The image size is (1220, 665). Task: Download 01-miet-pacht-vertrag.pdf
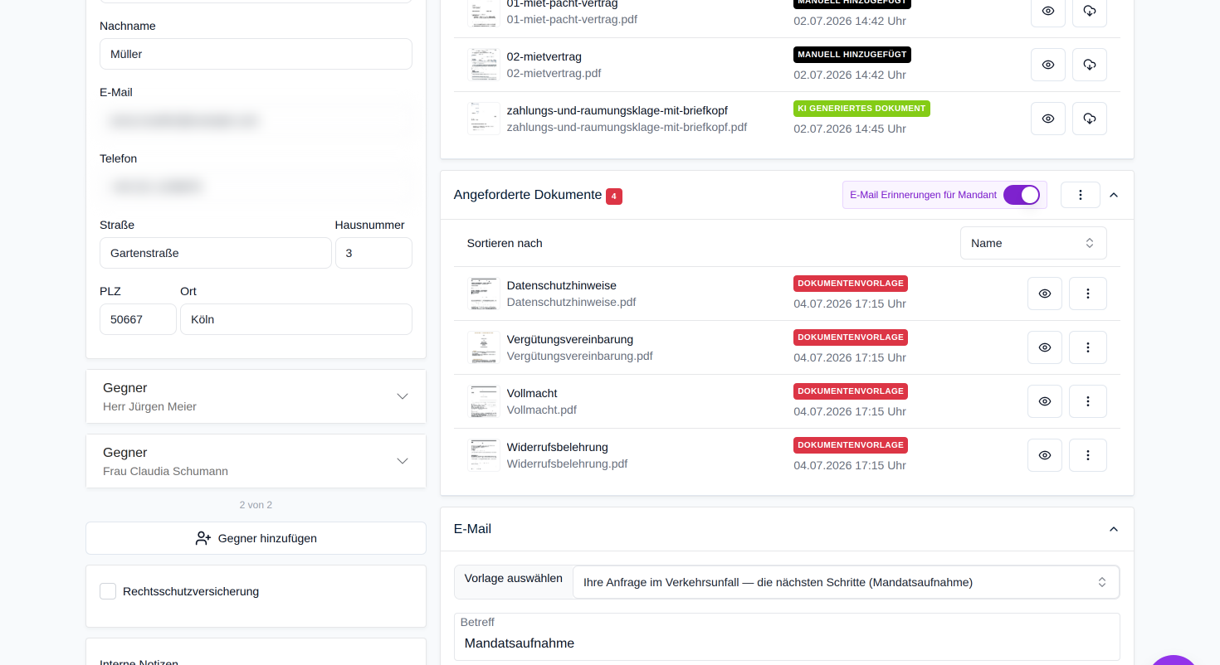(x=1090, y=11)
